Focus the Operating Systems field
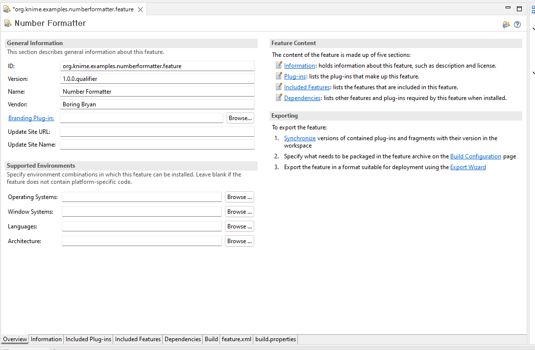 (142, 197)
